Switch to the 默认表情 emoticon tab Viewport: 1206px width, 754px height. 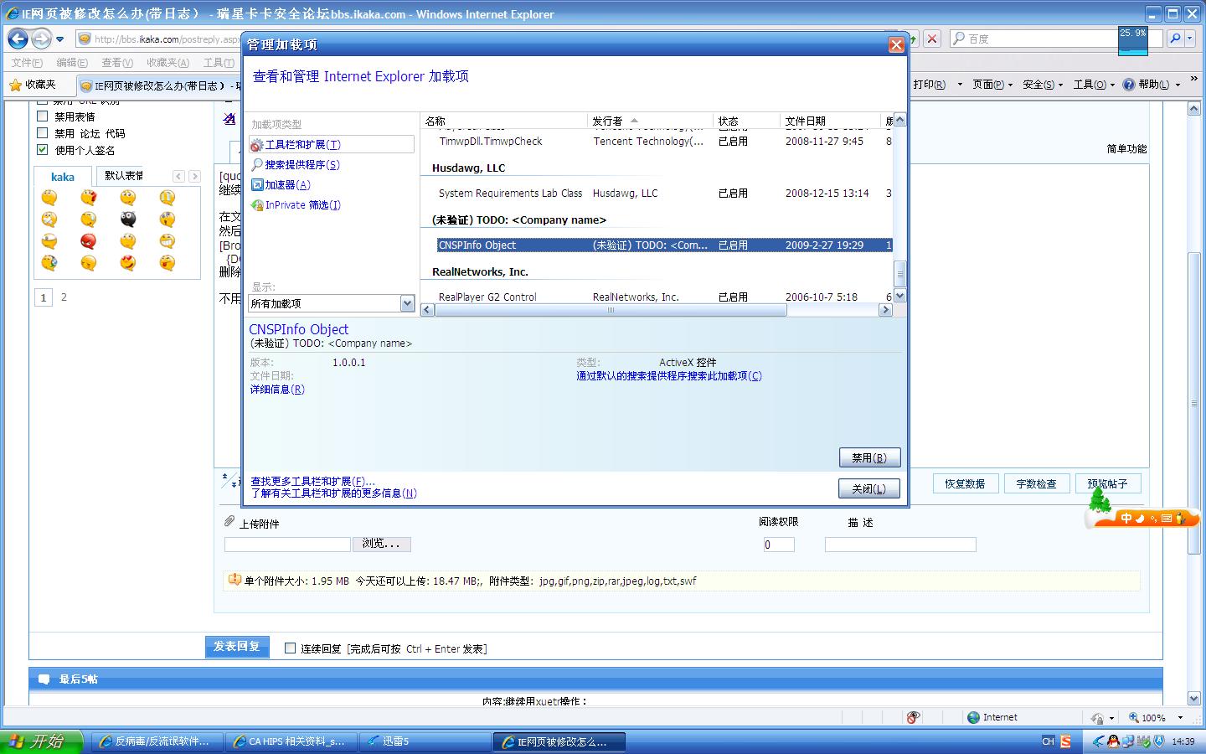[x=124, y=176]
